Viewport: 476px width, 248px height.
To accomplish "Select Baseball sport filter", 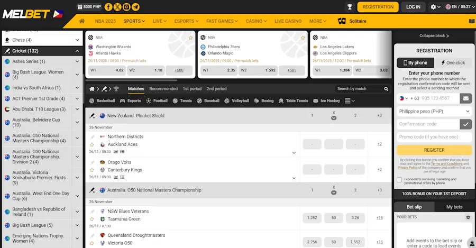I will click(208, 101).
